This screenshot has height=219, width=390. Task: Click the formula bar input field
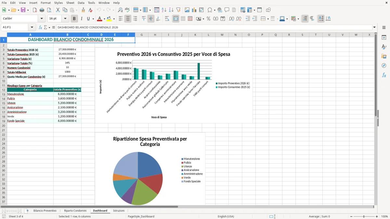pyautogui.click(x=214, y=28)
